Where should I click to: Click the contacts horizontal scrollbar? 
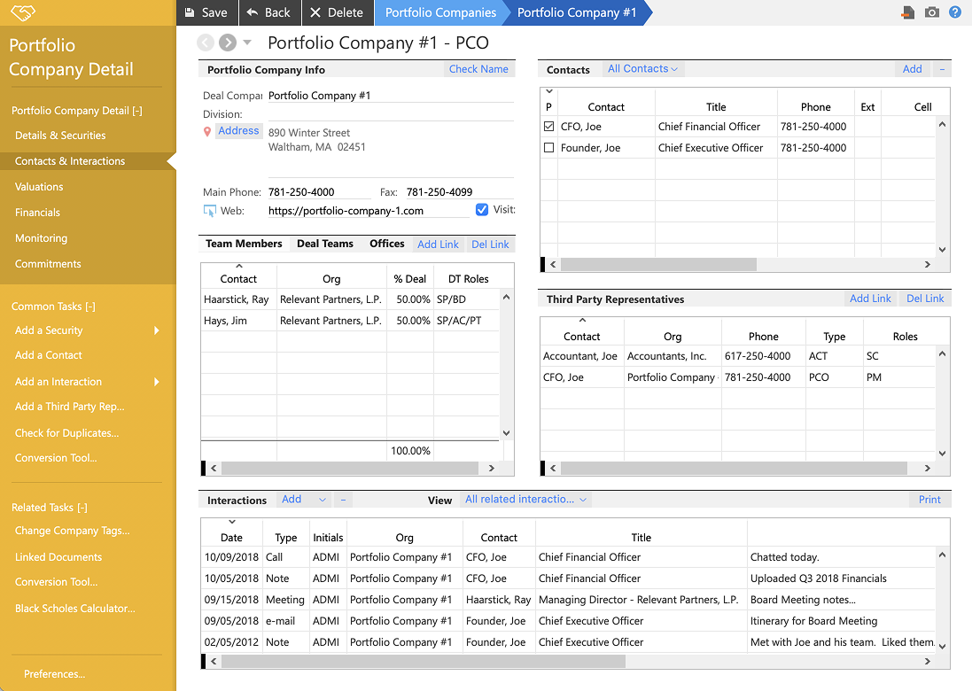click(658, 264)
